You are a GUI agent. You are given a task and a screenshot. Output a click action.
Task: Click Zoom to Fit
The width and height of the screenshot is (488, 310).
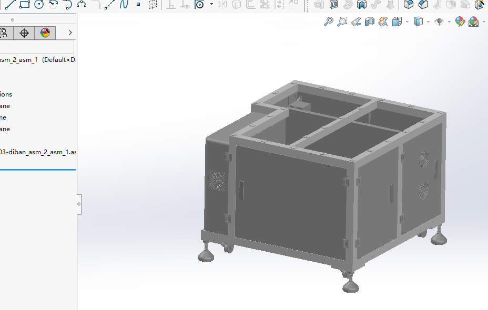tap(328, 22)
